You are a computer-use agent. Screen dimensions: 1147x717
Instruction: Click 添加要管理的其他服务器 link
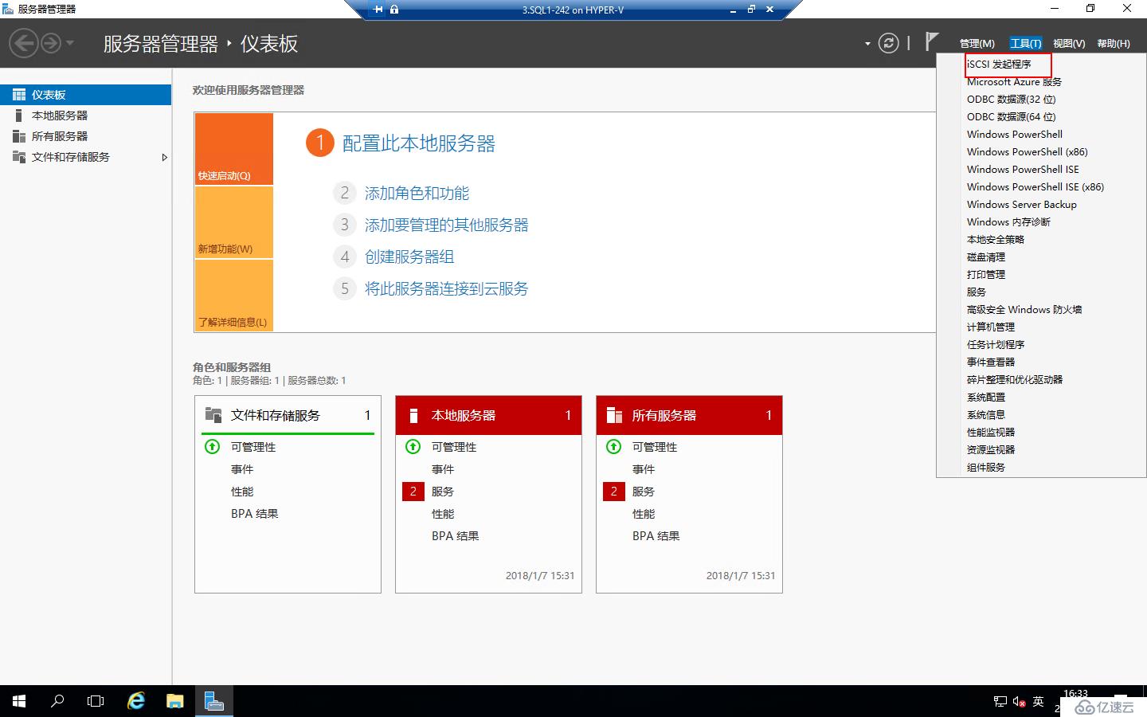(x=446, y=225)
